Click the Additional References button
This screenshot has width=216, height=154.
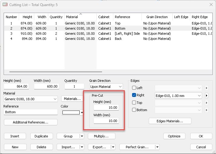click(31, 122)
